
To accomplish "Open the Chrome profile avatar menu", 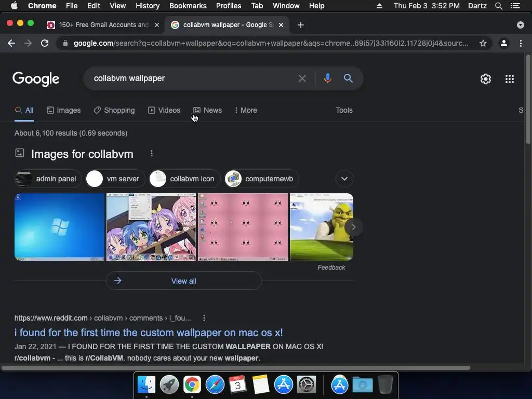I will [504, 43].
